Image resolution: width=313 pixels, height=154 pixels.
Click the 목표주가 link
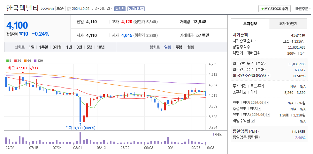pyautogui.click(x=257, y=86)
